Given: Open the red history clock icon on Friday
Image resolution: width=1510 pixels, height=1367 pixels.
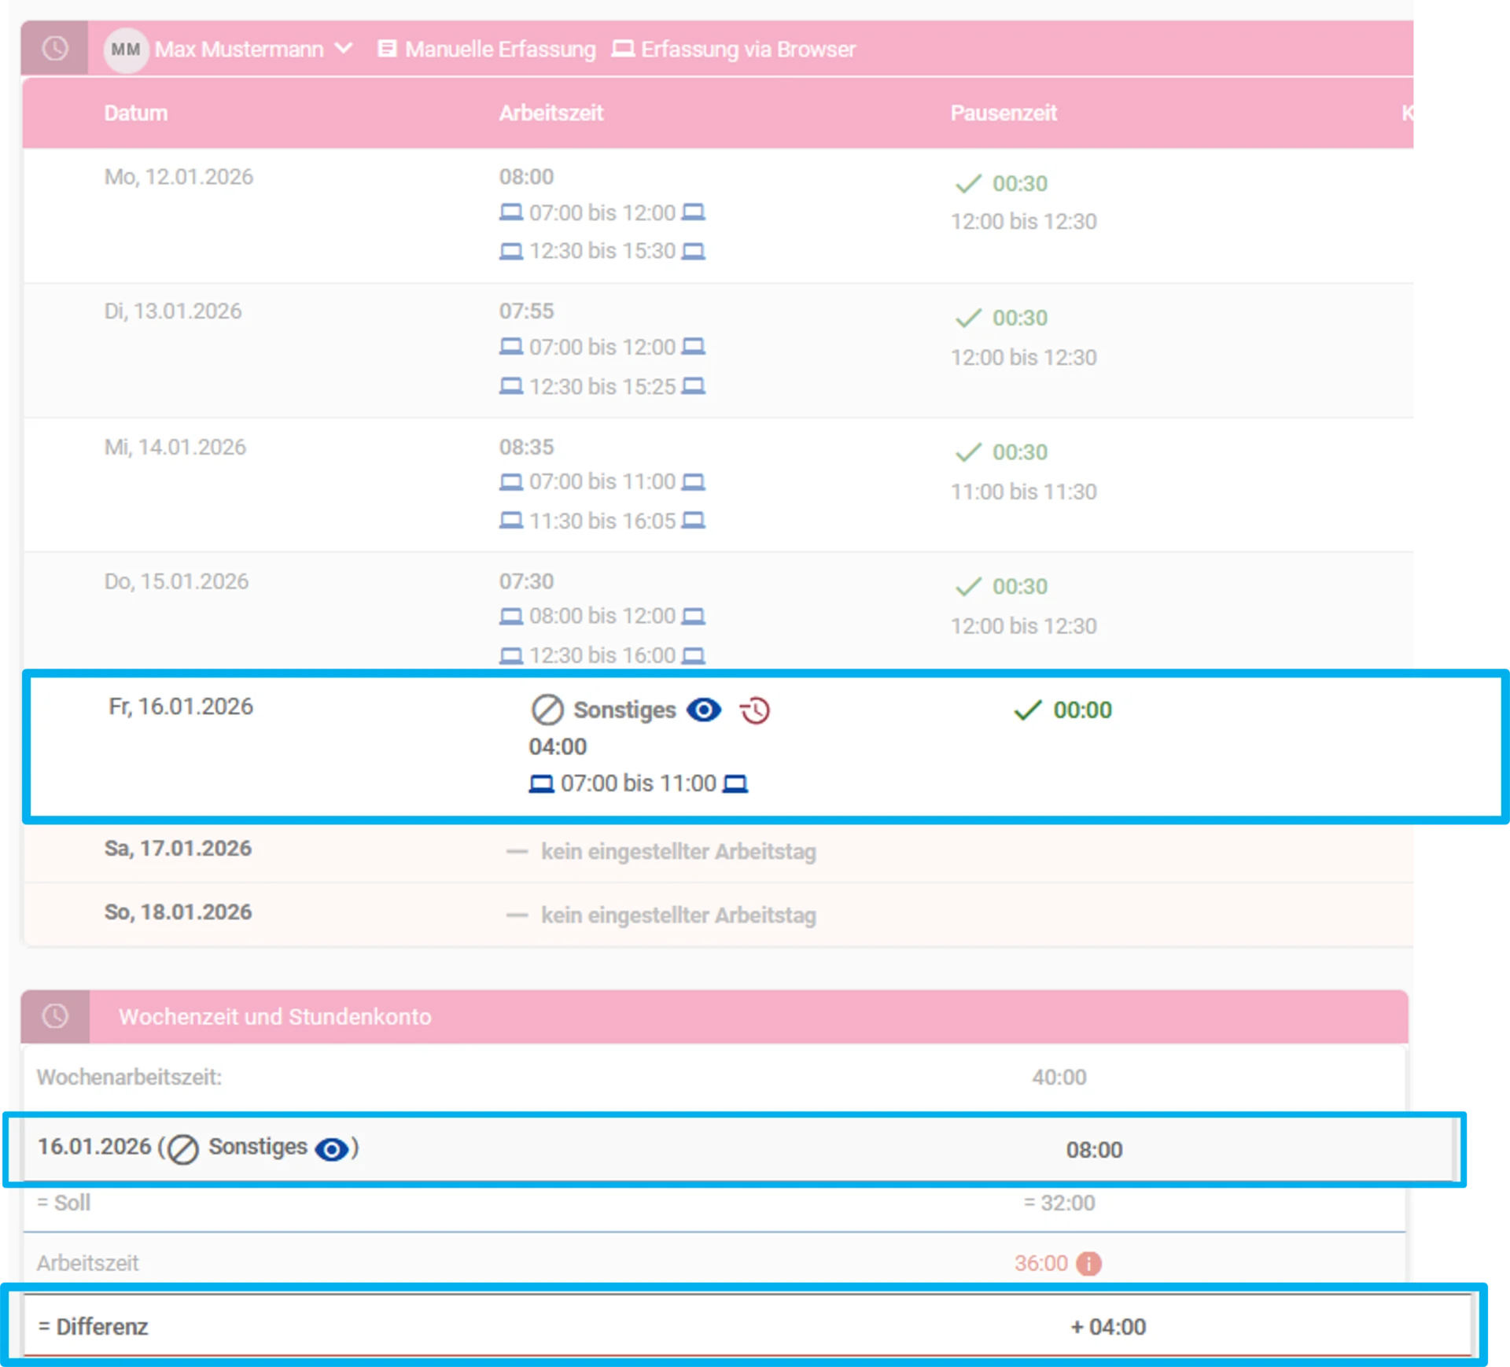Looking at the screenshot, I should 755,710.
